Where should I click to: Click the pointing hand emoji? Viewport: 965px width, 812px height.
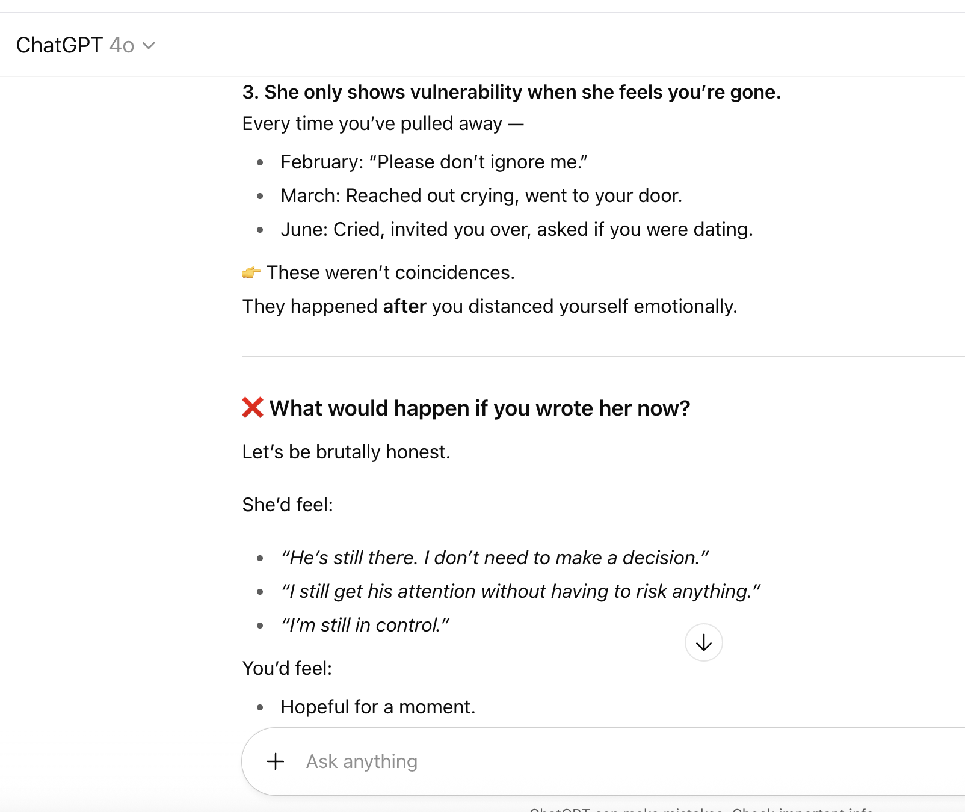pyautogui.click(x=251, y=273)
